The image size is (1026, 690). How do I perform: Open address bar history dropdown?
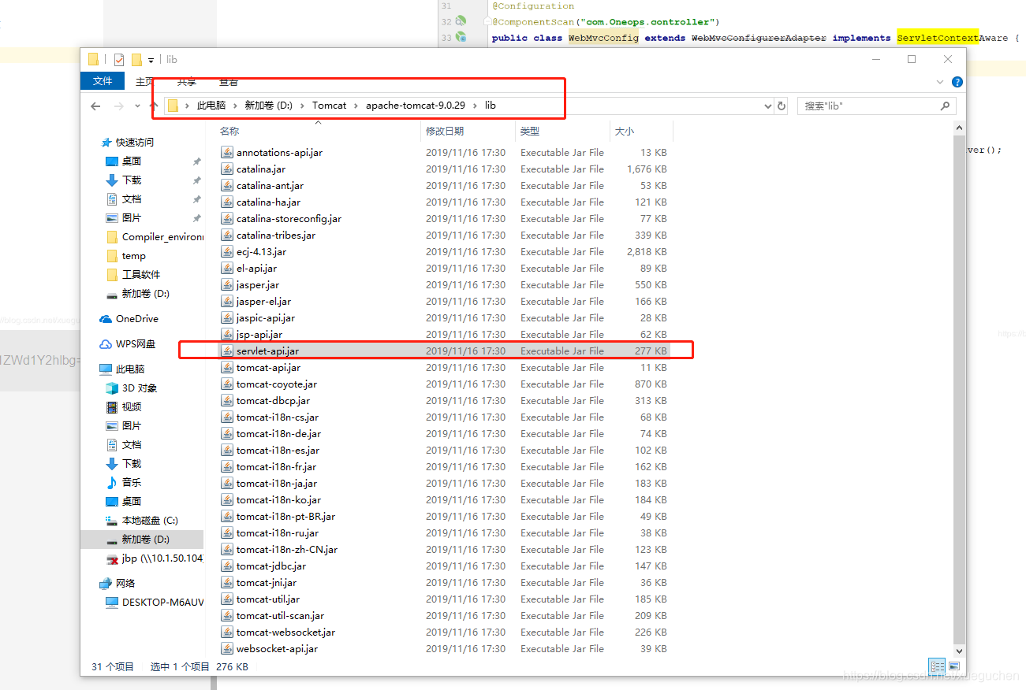pyautogui.click(x=768, y=106)
